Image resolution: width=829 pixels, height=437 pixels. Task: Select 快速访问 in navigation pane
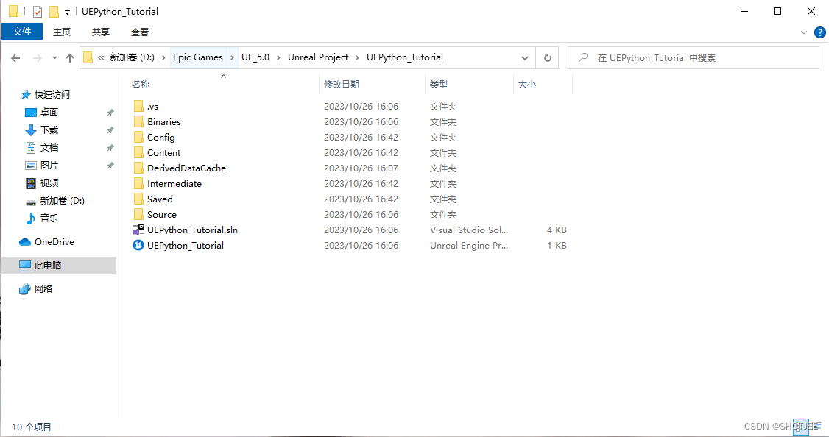pyautogui.click(x=52, y=95)
